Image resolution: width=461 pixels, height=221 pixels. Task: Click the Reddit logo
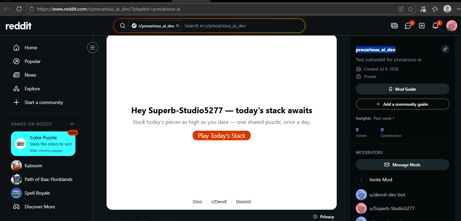[18, 26]
